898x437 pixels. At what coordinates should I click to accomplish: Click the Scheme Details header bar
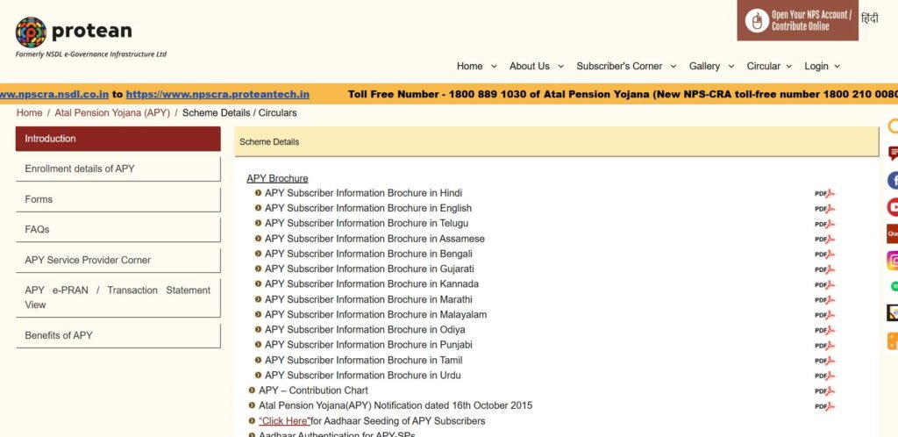(557, 142)
